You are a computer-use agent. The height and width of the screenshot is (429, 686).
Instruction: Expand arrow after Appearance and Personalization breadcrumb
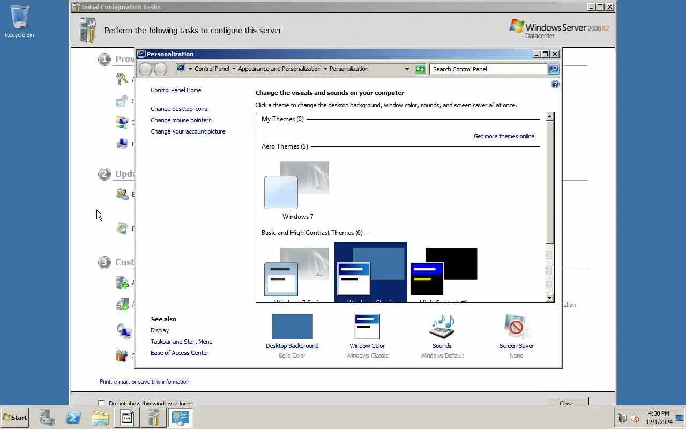(x=325, y=69)
